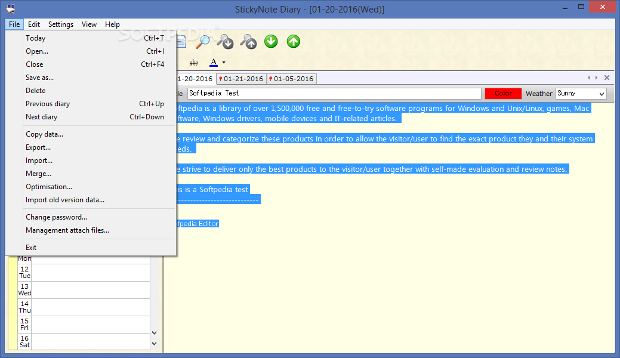Image resolution: width=620 pixels, height=358 pixels.
Task: Switch to the 01-05-2016 tab
Action: 292,79
